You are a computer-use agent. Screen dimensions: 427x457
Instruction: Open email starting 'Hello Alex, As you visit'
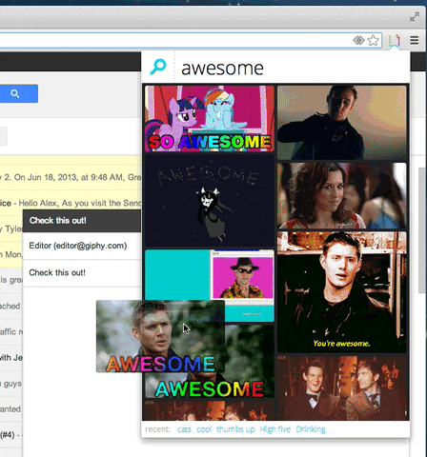(x=71, y=203)
